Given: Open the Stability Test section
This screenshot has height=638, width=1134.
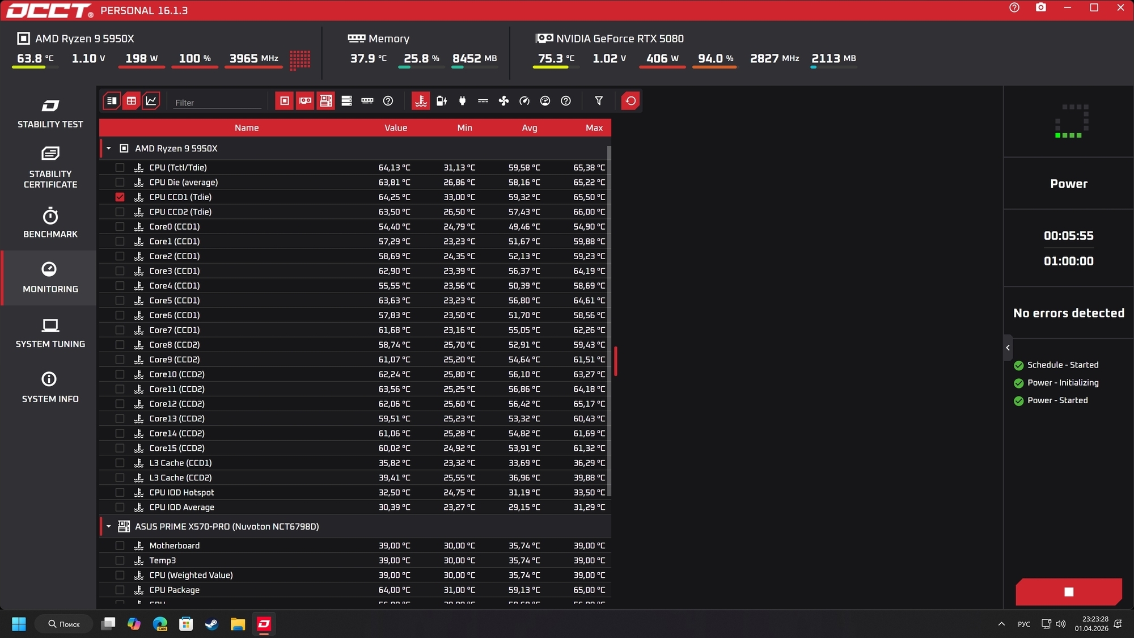Looking at the screenshot, I should (50, 113).
